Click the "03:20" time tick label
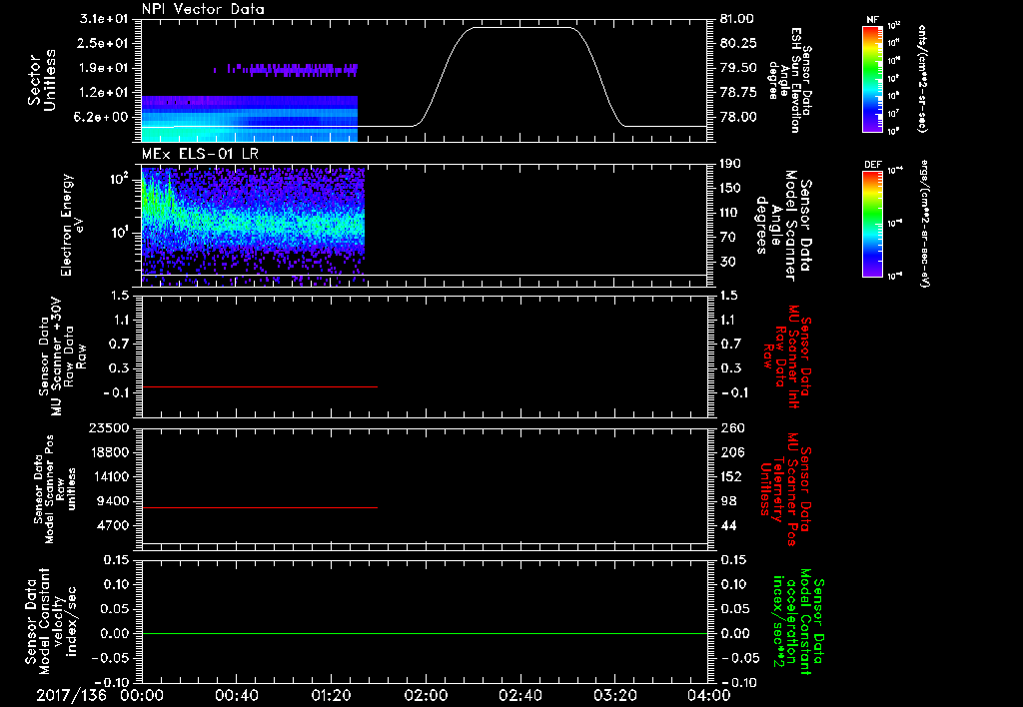 coord(614,695)
